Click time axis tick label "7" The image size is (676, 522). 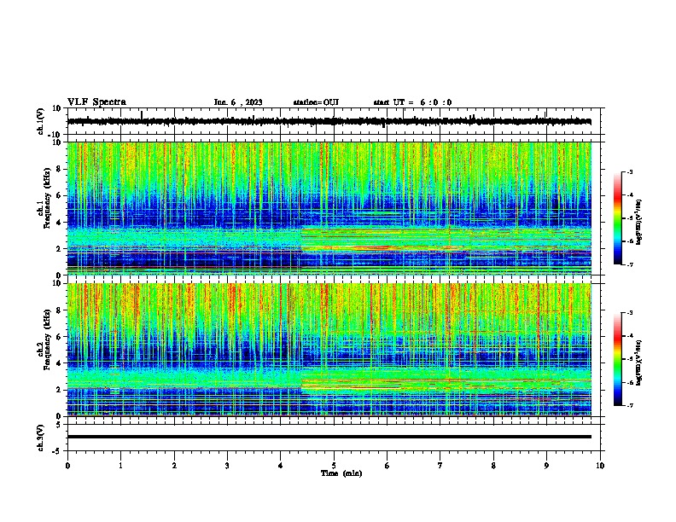click(x=440, y=466)
